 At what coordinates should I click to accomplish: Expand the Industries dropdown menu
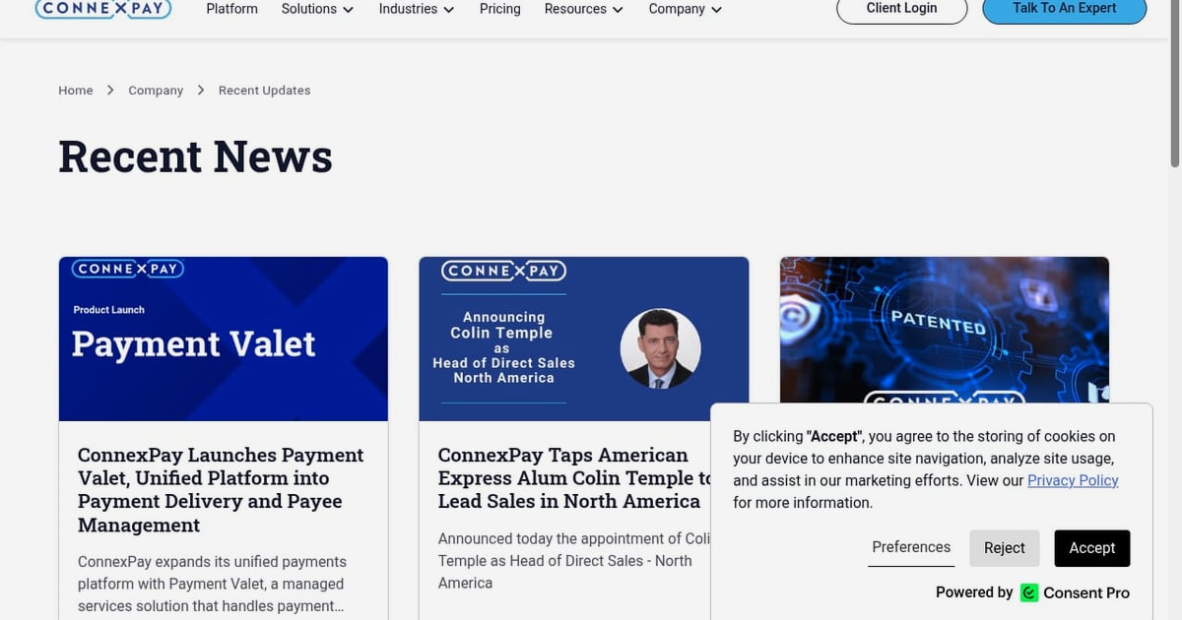(x=417, y=9)
